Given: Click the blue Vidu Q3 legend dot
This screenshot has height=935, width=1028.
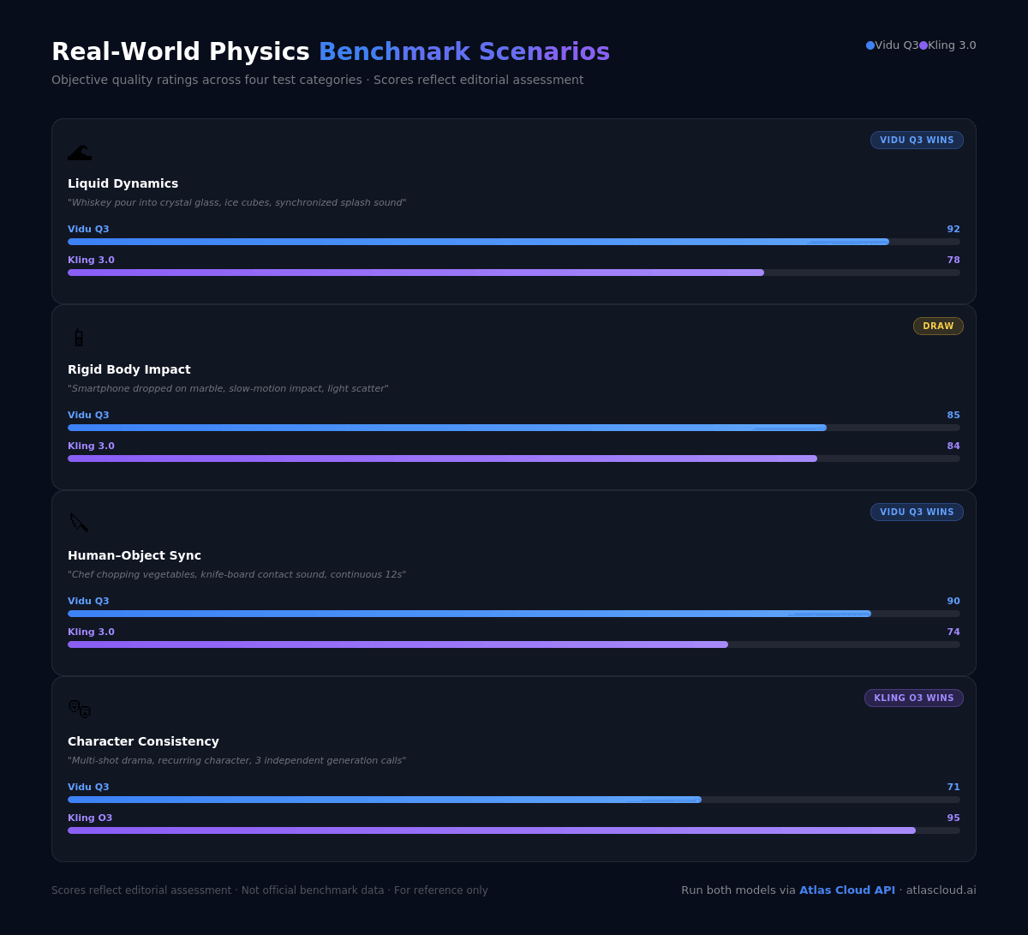Looking at the screenshot, I should tap(870, 45).
